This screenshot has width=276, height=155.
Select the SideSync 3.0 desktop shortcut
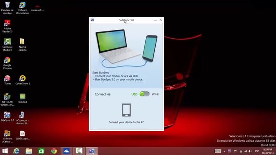[x=7, y=117]
